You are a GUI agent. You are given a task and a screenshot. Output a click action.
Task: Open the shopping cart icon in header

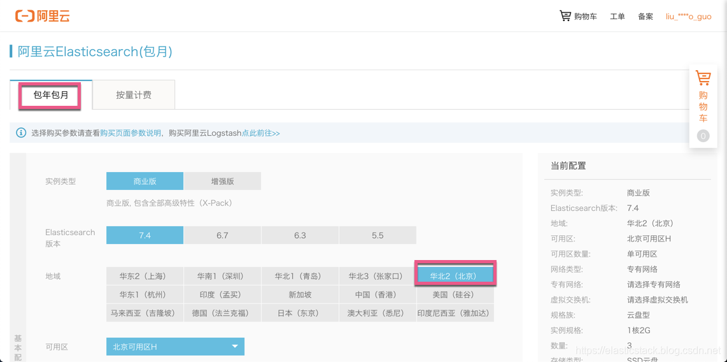pos(565,16)
